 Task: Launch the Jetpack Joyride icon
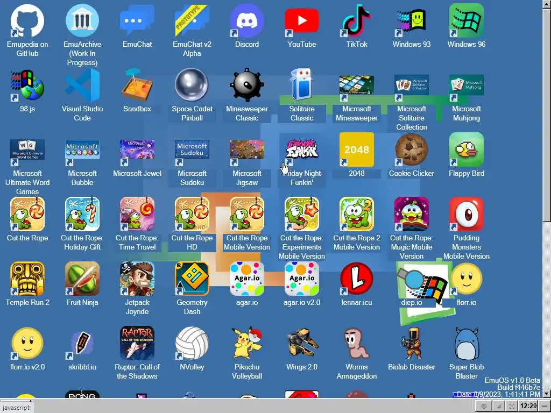tap(137, 279)
